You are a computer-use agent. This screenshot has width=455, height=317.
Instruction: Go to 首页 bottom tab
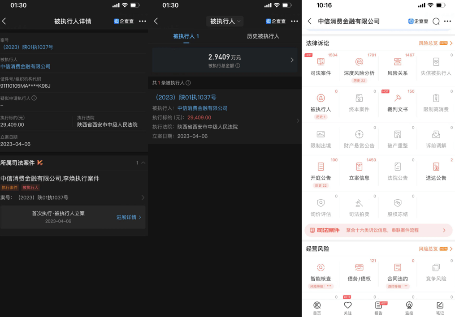click(317, 308)
